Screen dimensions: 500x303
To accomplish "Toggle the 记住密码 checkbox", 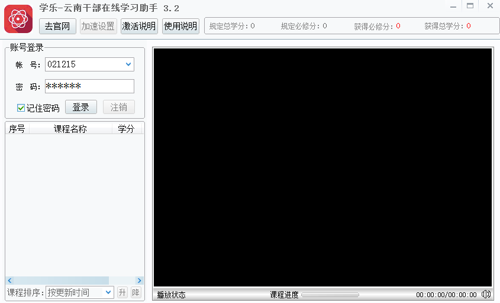I will (x=21, y=108).
